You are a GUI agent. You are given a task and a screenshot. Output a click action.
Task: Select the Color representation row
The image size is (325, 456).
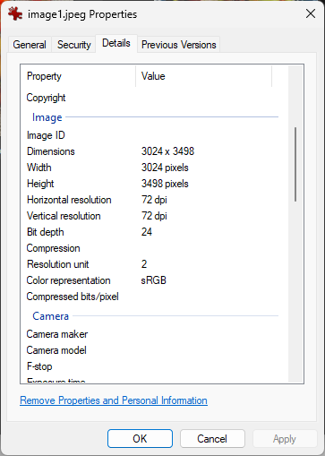pyautogui.click(x=152, y=280)
